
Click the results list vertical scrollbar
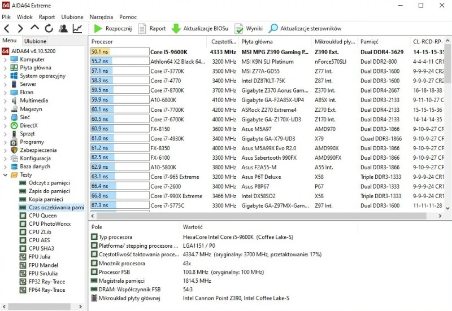point(447,130)
